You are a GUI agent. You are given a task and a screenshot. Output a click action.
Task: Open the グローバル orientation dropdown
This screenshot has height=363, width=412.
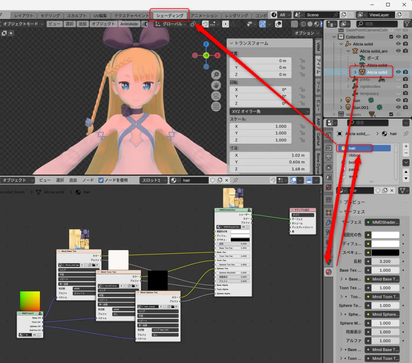(171, 24)
